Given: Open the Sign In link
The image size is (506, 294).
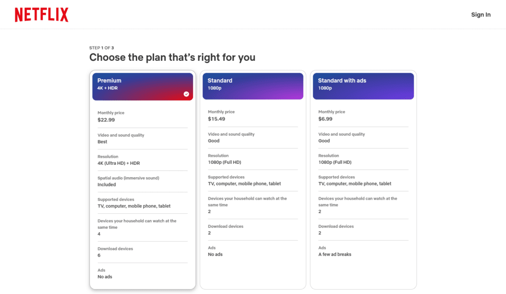Looking at the screenshot, I should [x=480, y=15].
